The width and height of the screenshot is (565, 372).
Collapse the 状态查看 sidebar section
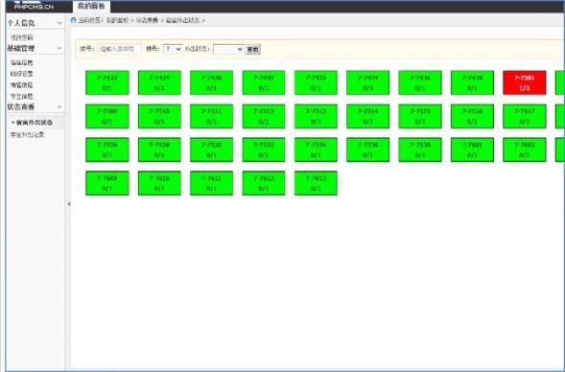click(x=59, y=107)
